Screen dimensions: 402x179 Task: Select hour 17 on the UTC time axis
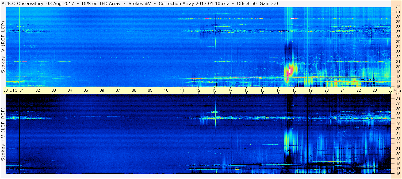[x=278, y=90]
